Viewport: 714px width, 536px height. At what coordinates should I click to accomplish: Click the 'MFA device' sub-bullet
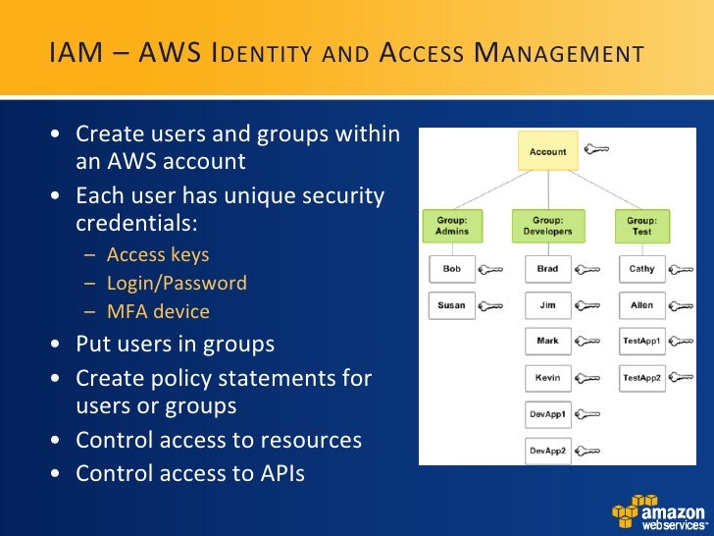[158, 312]
